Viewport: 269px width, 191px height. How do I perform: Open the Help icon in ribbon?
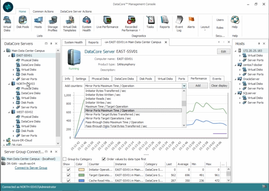coord(235,22)
